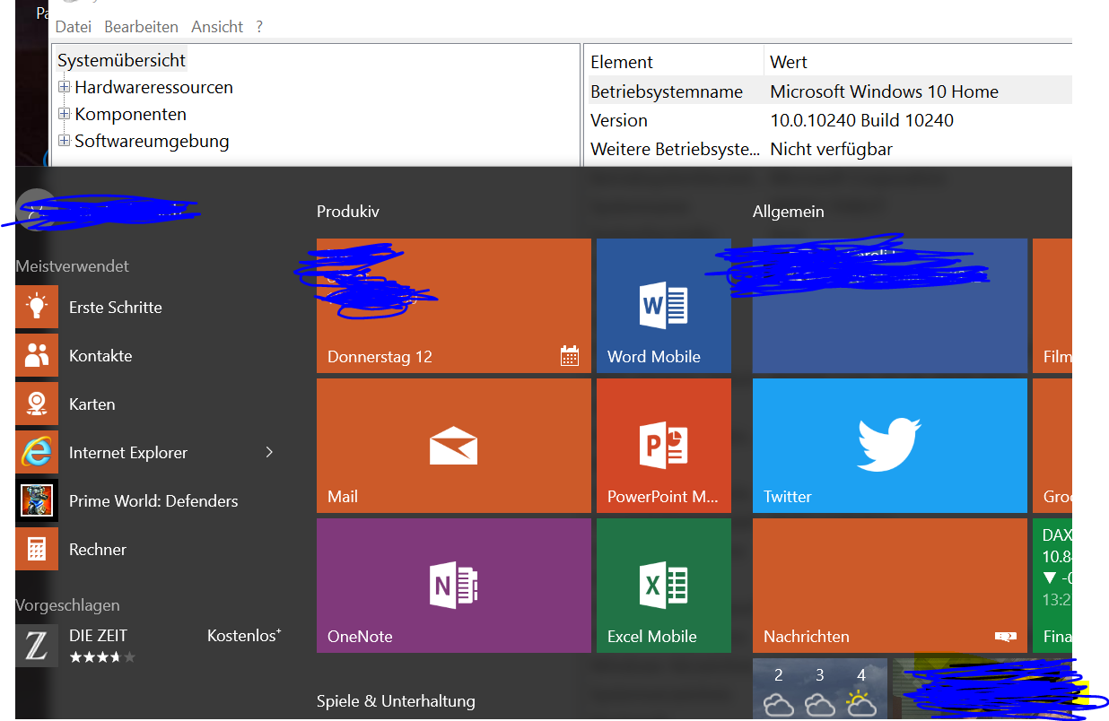Screen dimensions: 1109x721
Task: Open the Mail tile
Action: point(454,446)
